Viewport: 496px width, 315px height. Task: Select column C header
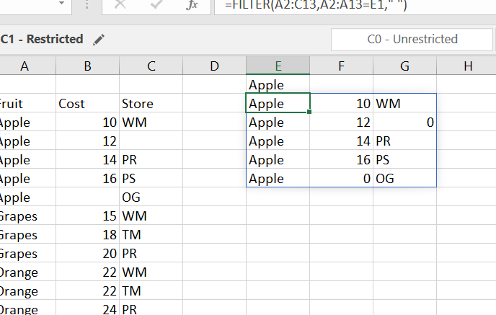(x=151, y=66)
